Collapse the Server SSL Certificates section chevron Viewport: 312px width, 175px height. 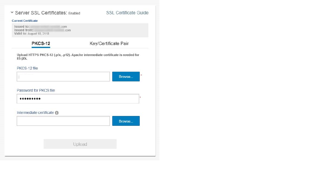(x=12, y=13)
